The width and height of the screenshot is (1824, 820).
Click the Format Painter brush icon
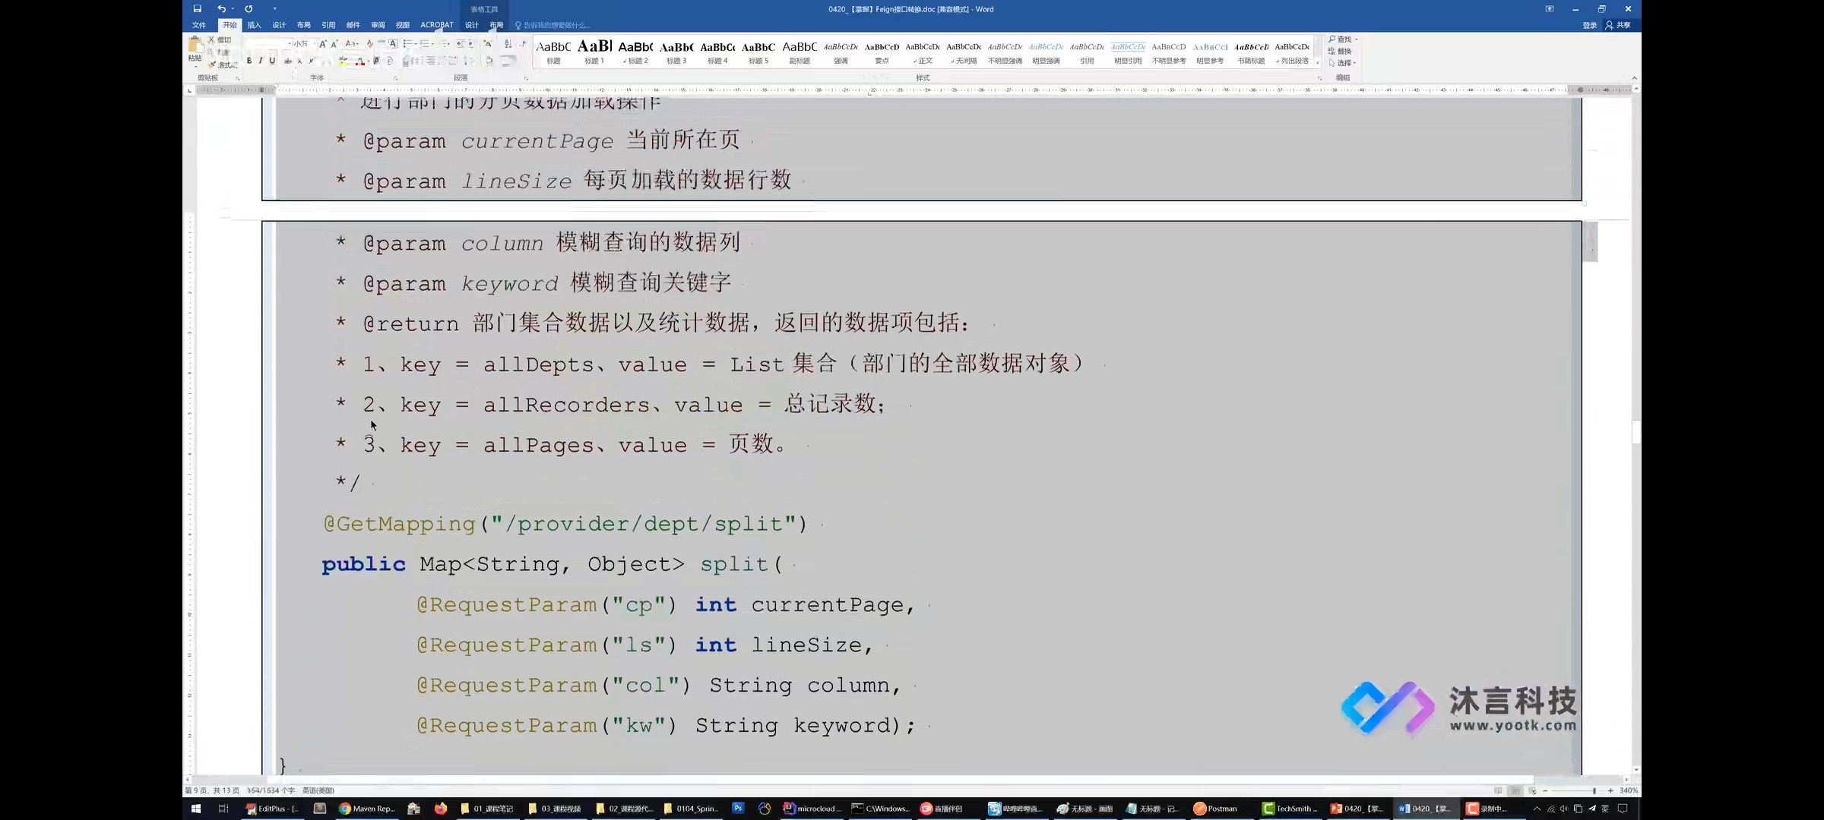point(212,65)
